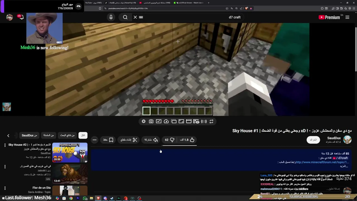
Task: Click the clapperboard icon in player toolbar
Action: pos(189,121)
